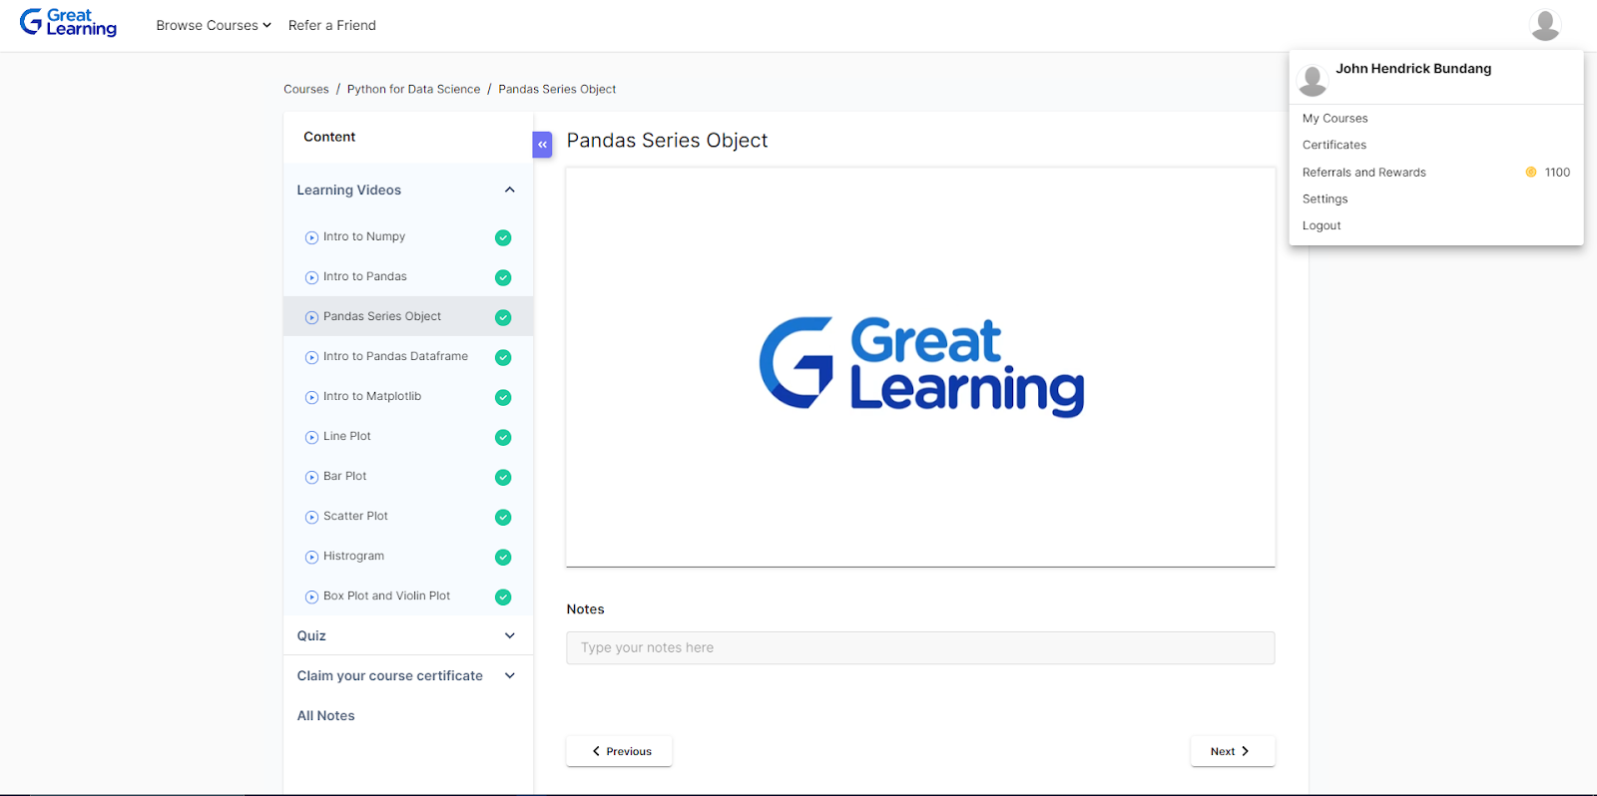Click the notes text field

[x=920, y=647]
